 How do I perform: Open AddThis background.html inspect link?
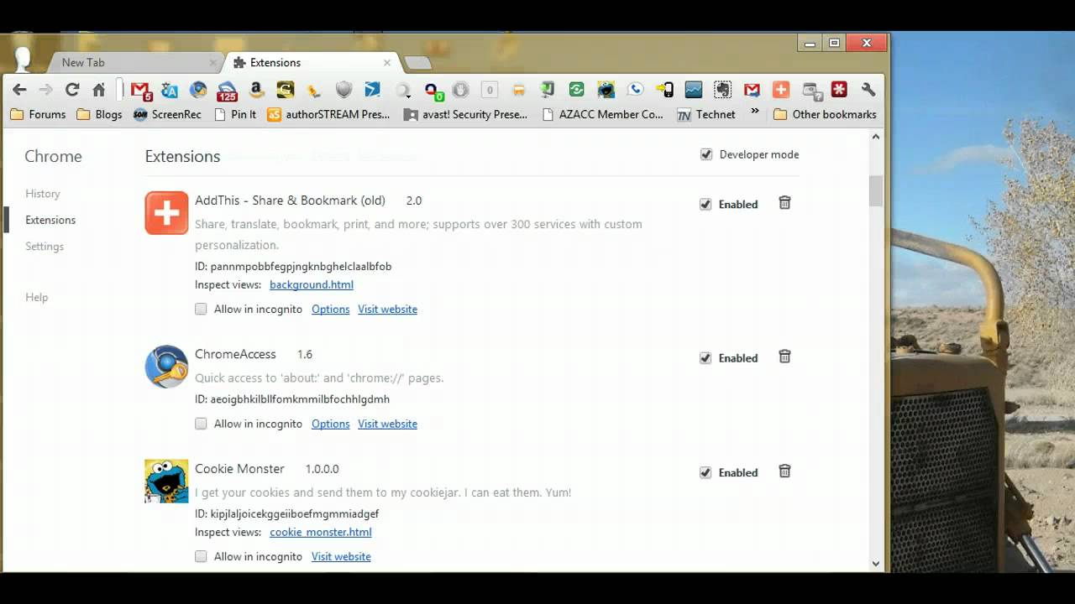[x=312, y=284]
